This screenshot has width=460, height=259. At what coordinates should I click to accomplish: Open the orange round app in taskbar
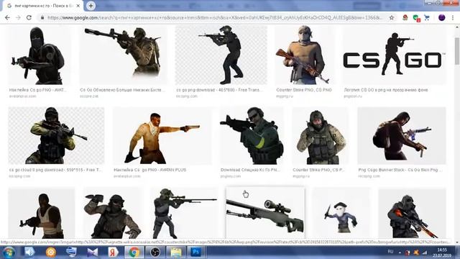pyautogui.click(x=51, y=252)
